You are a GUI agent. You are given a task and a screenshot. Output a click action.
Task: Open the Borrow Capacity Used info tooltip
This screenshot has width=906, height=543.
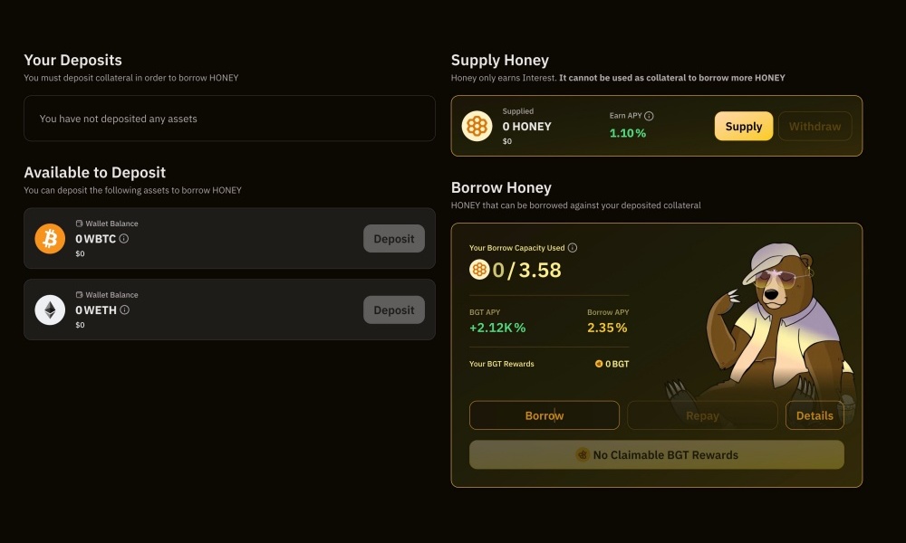[x=570, y=247]
